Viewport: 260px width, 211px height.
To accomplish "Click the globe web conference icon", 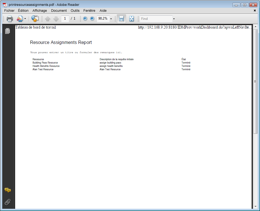I will [35, 19].
